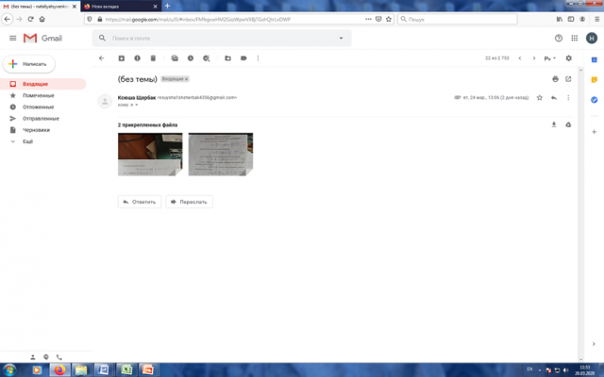Open the Gmail main menu hamburger icon
The image size is (604, 377).
click(x=12, y=38)
